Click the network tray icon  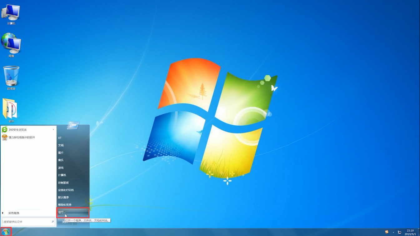(x=399, y=232)
